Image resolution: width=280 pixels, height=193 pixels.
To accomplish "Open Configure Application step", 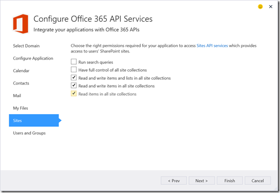I will pos(33,59).
